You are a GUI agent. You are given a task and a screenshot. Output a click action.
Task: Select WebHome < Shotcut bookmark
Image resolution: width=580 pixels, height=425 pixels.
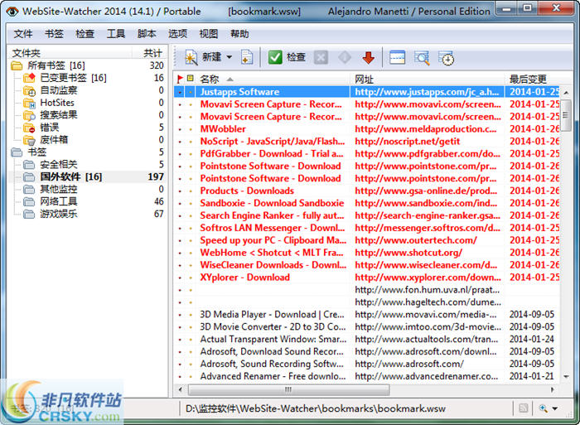(272, 253)
